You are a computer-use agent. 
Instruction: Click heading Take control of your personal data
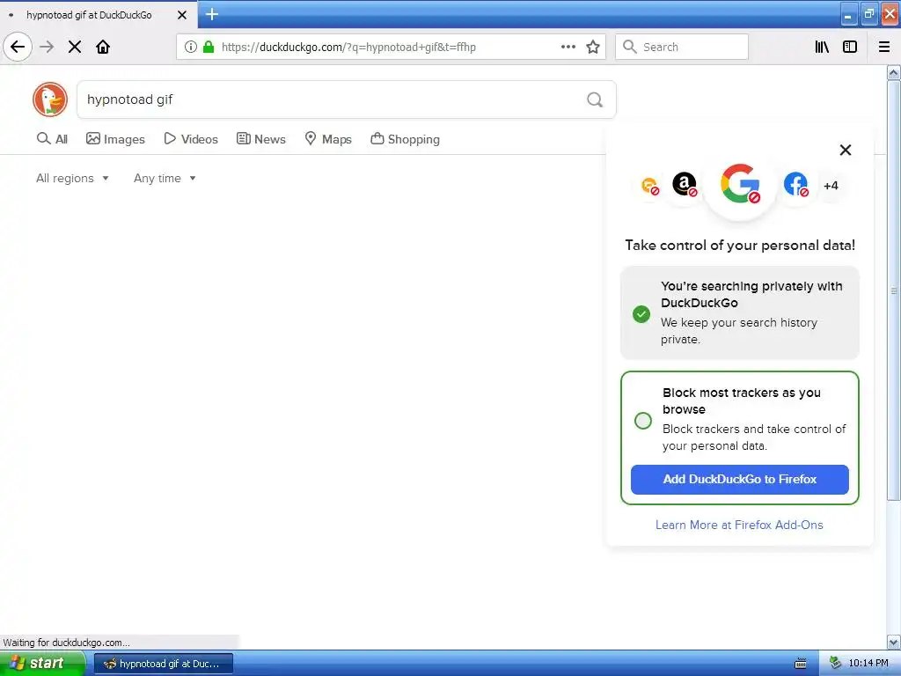[x=740, y=246]
